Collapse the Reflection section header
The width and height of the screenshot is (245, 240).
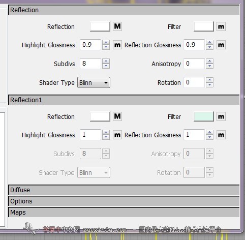click(124, 10)
